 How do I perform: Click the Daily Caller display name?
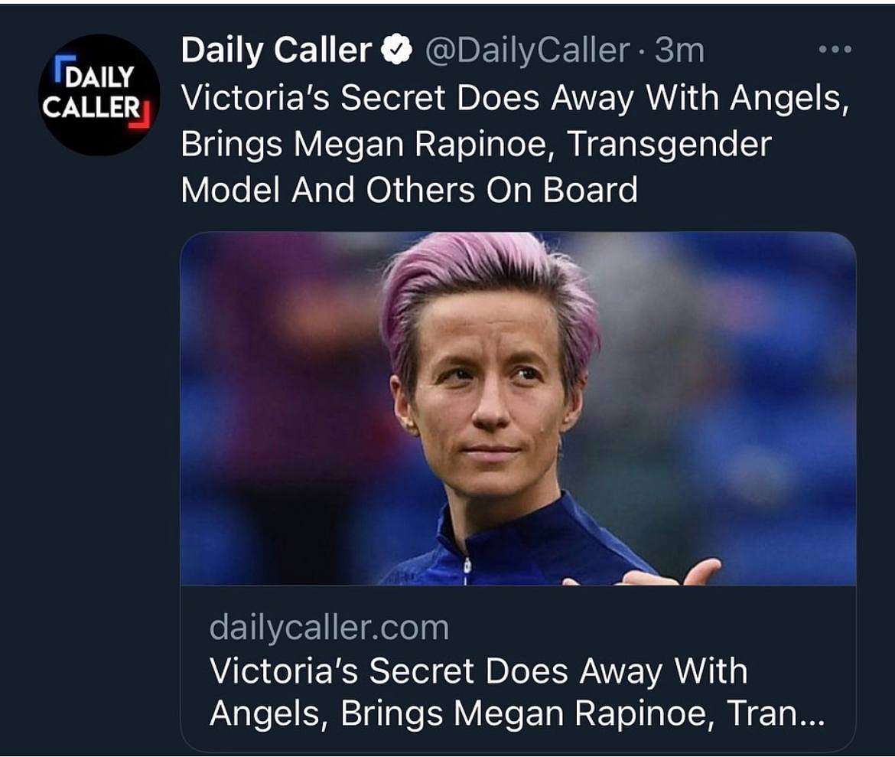[x=276, y=51]
